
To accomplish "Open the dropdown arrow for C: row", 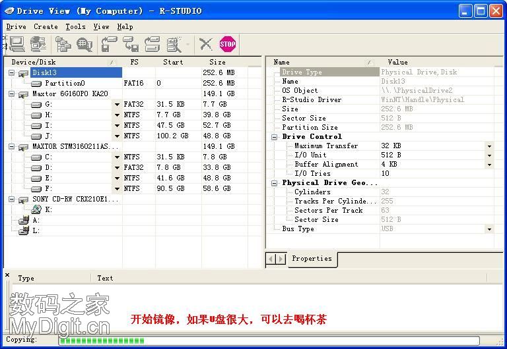I will tap(117, 157).
